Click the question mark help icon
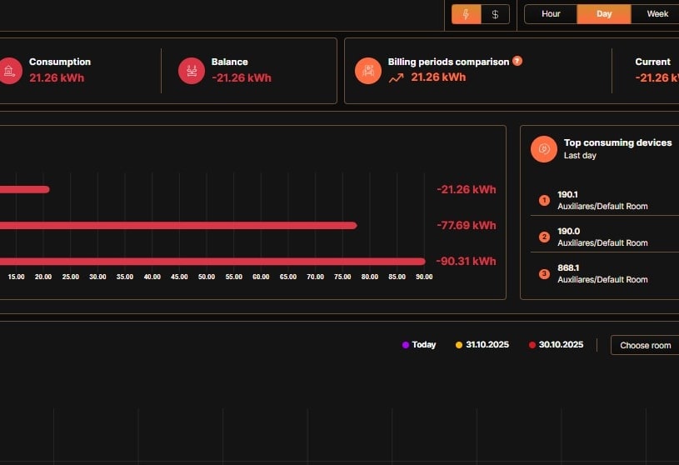This screenshot has width=679, height=465. pyautogui.click(x=517, y=62)
